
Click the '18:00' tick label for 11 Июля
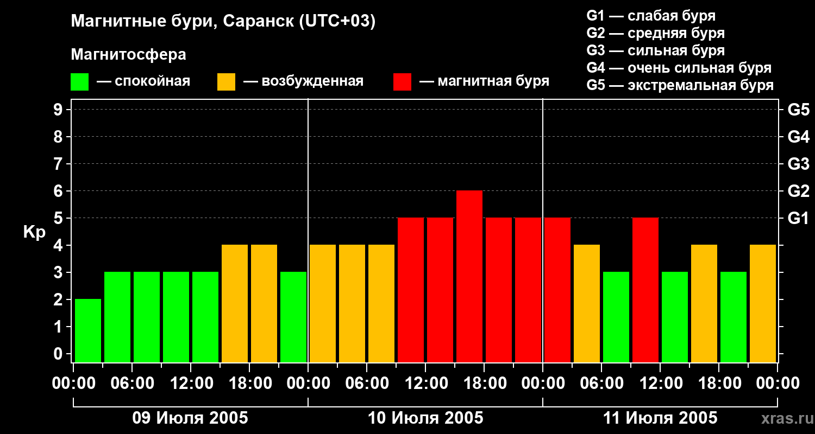[719, 384]
